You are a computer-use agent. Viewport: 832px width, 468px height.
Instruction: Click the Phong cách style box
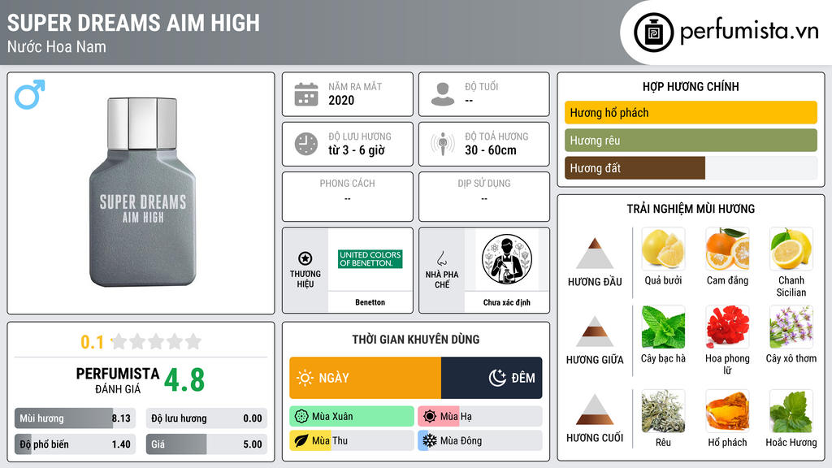348,197
